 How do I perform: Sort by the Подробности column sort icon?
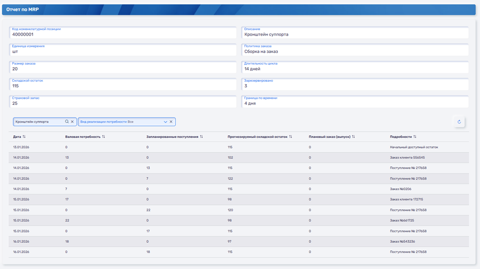(x=415, y=137)
